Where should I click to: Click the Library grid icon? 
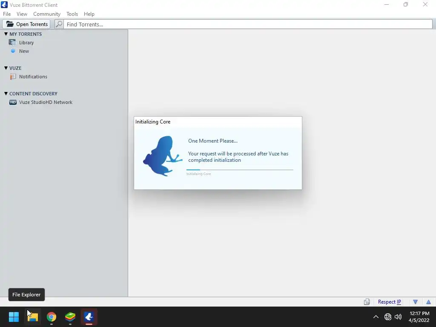click(x=12, y=42)
